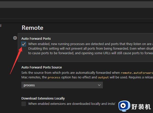Click the Download Extensions description text
Viewport: 153px width, 113px height.
pyautogui.click(x=71, y=104)
